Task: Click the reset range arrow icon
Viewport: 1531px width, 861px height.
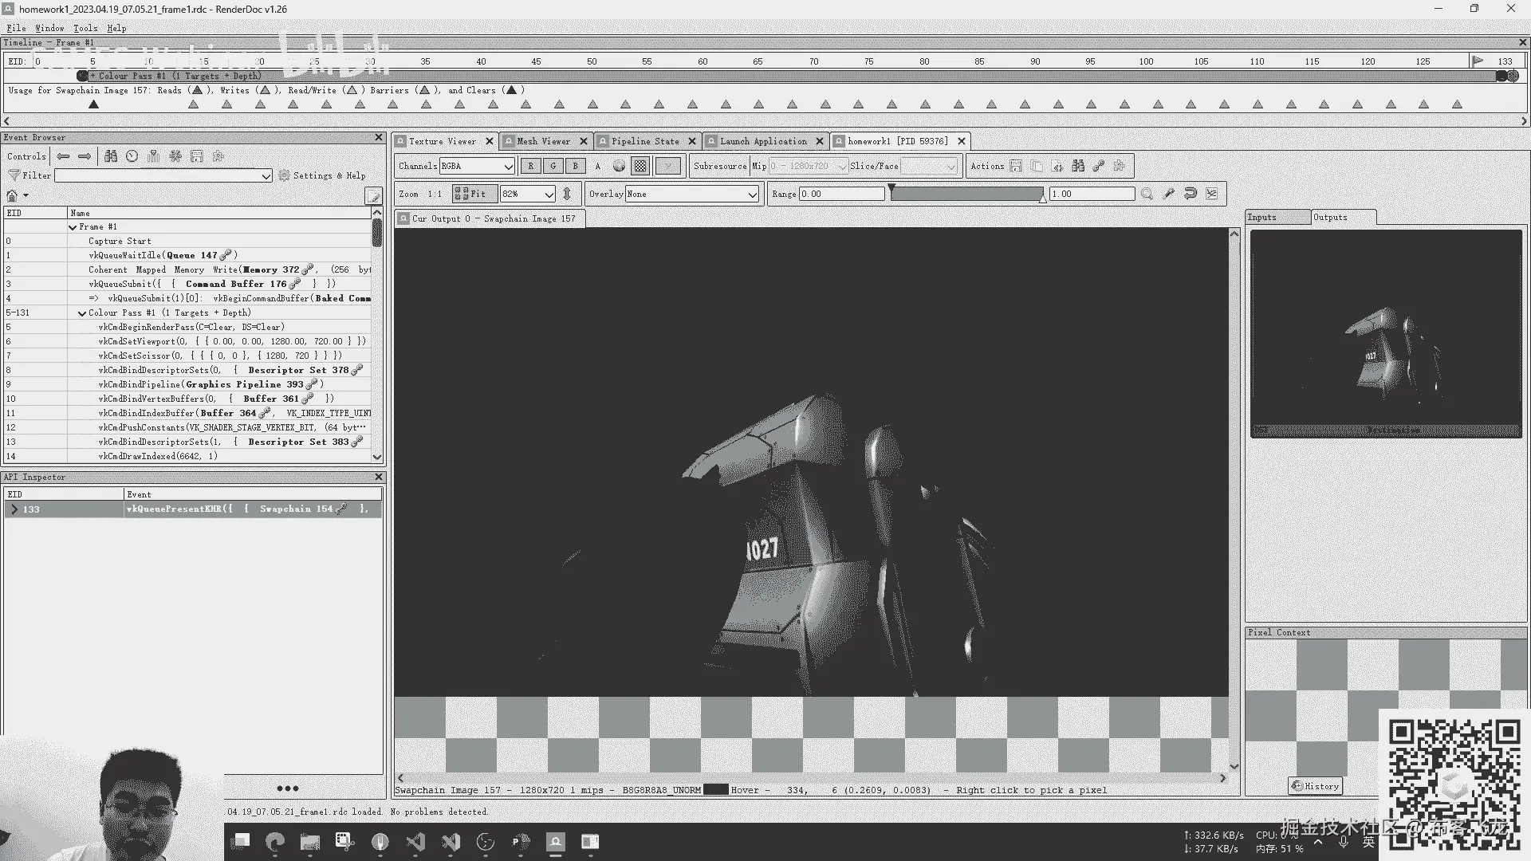Action: [x=1191, y=194]
